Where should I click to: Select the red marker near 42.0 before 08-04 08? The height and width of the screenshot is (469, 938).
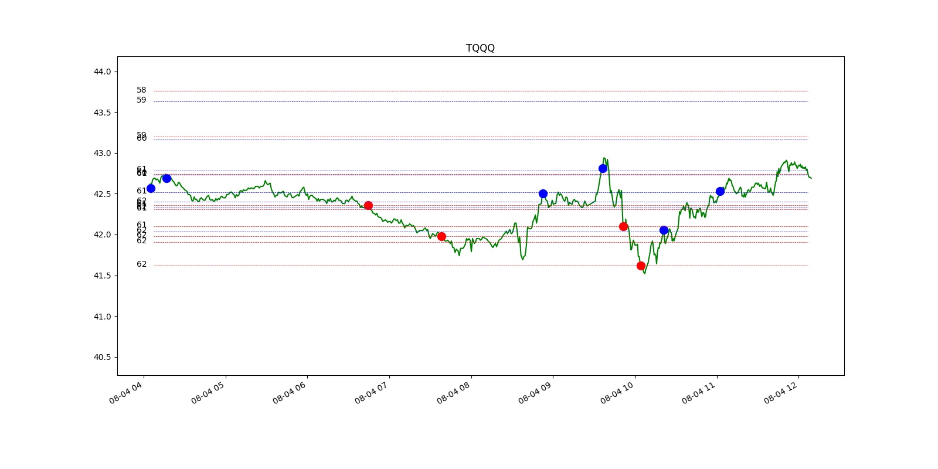coord(441,236)
